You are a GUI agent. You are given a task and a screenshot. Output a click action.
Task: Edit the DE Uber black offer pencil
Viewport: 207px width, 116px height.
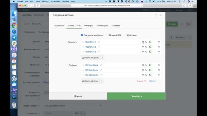(x=101, y=65)
